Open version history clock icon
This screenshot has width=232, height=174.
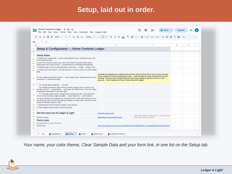click(140, 30)
